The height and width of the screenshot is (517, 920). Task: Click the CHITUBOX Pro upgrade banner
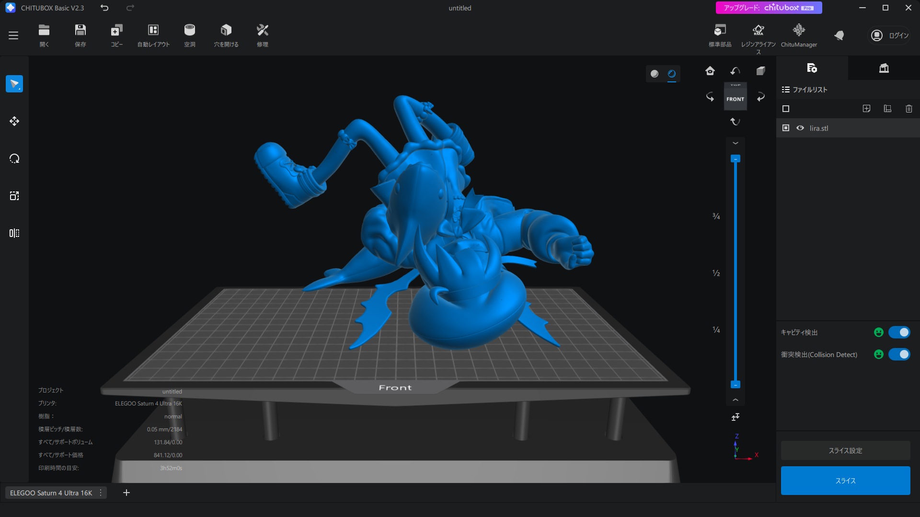coord(769,8)
